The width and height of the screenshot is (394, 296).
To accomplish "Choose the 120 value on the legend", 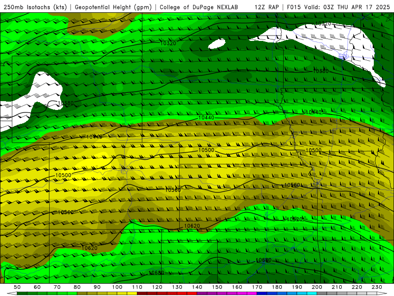I will pyautogui.click(x=157, y=287).
